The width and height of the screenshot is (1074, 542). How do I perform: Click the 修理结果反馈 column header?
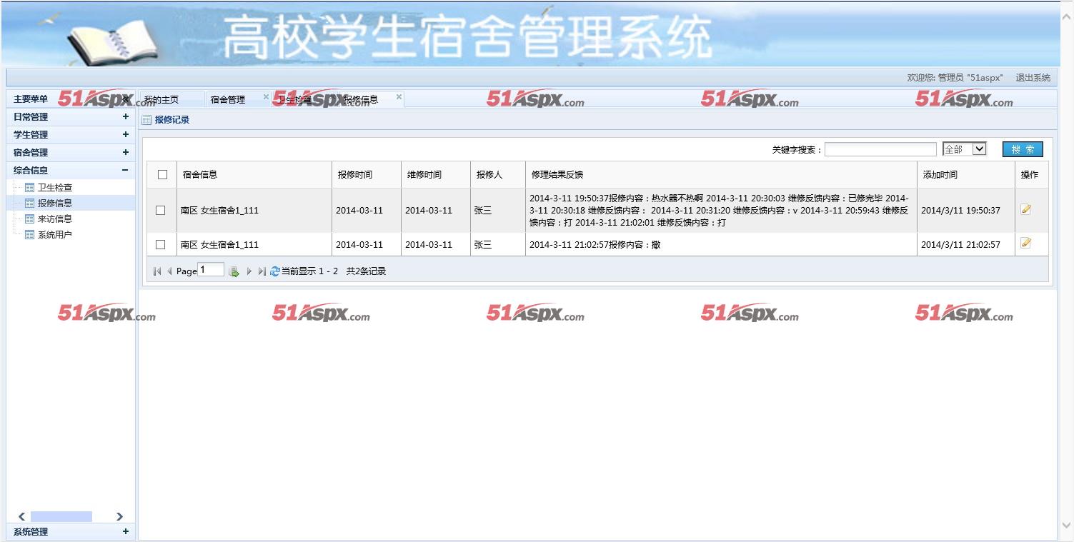pyautogui.click(x=721, y=174)
